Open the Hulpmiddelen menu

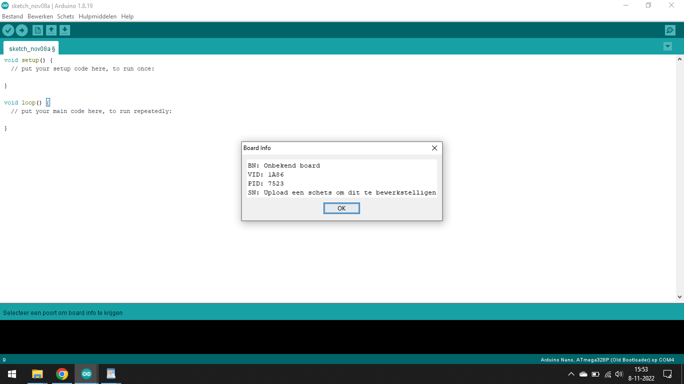click(x=98, y=16)
